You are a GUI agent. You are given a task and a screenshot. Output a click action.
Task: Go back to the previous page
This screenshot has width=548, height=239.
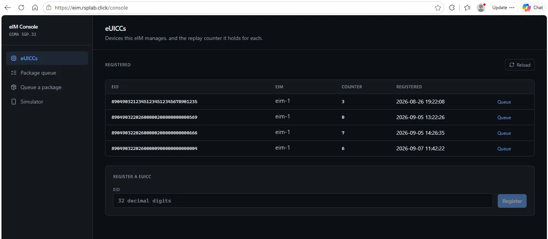pyautogui.click(x=8, y=8)
